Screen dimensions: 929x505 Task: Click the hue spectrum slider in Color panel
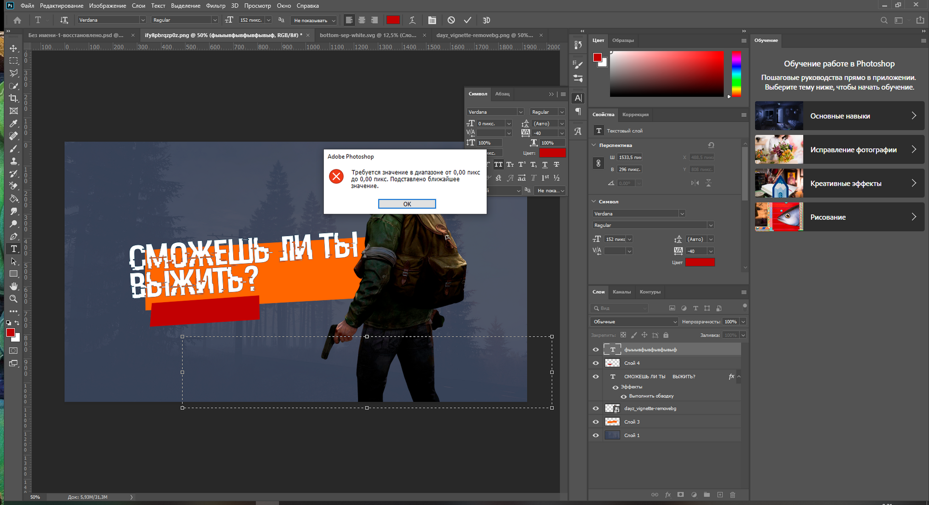tap(736, 74)
